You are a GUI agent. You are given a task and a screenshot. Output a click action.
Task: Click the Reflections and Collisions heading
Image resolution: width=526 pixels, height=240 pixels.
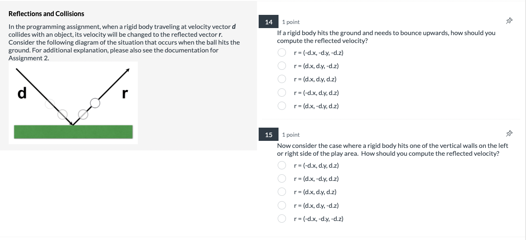46,14
